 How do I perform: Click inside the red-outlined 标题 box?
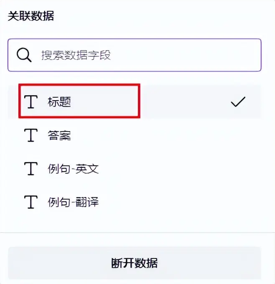point(79,101)
